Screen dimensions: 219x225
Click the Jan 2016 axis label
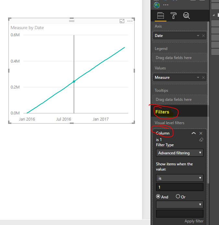27,119
